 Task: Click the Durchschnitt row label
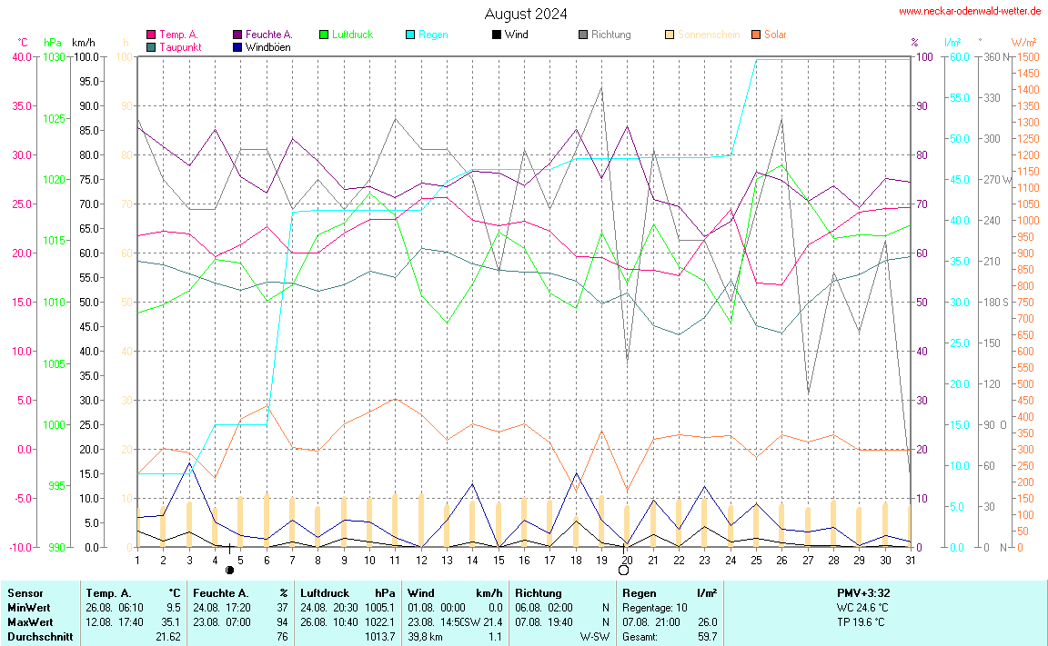pyautogui.click(x=37, y=637)
